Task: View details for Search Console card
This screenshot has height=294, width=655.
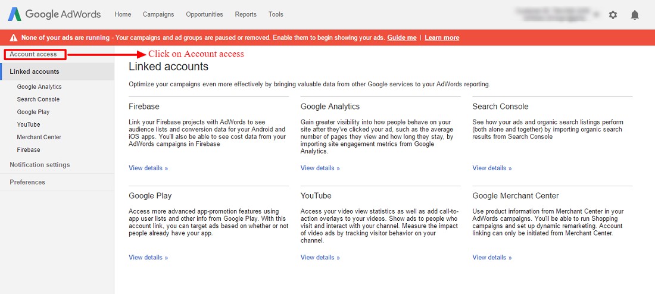Action: click(x=492, y=168)
